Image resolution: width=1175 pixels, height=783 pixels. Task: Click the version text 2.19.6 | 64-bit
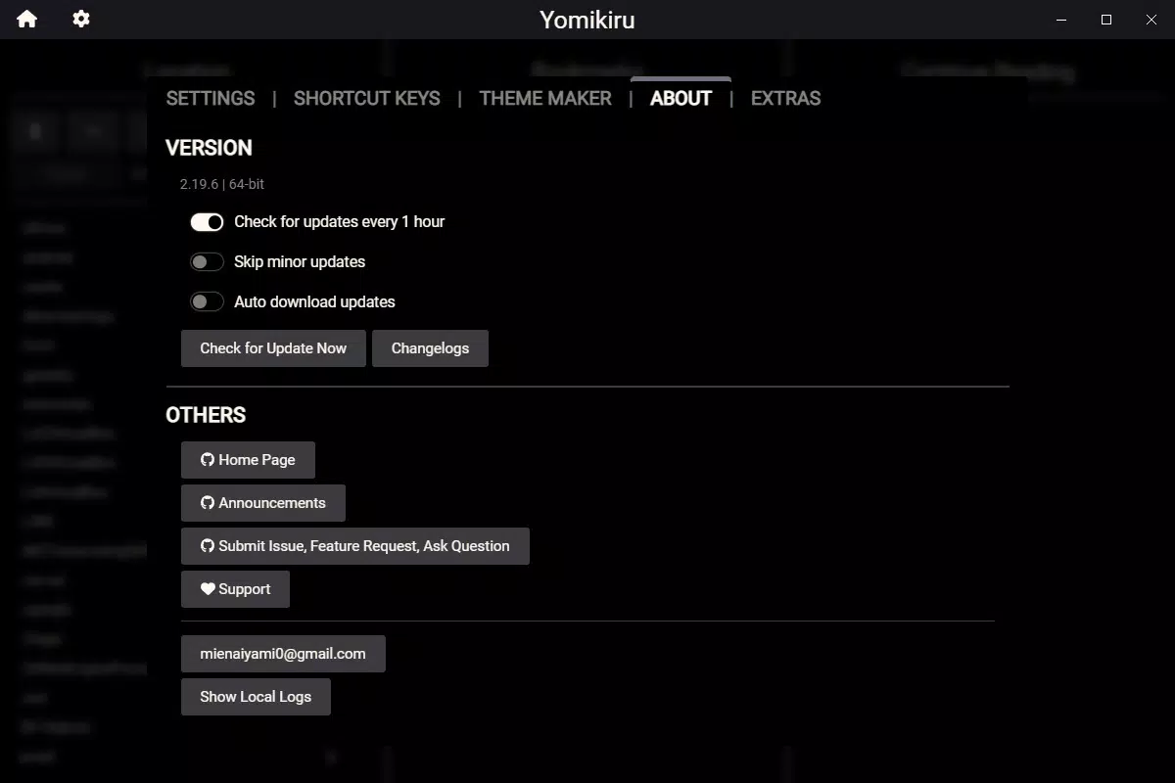[222, 184]
